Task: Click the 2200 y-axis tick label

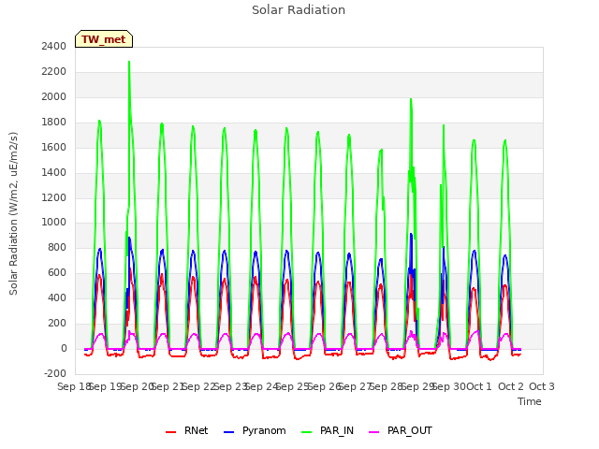Action: (x=54, y=71)
